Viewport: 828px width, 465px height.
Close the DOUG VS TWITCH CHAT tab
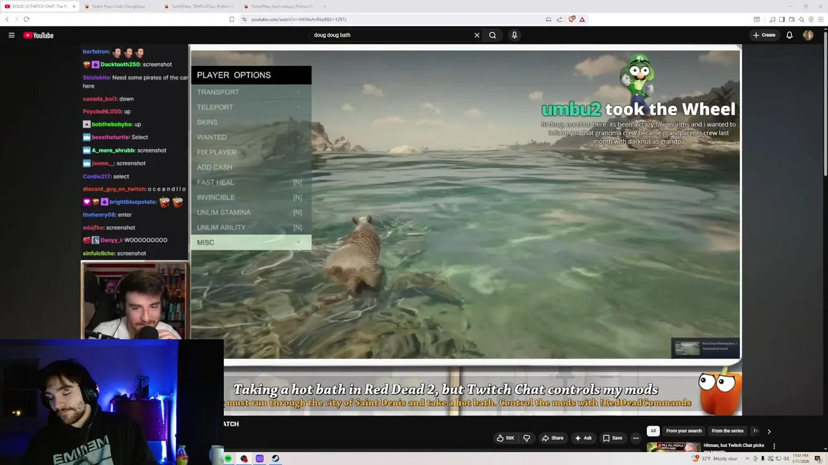click(74, 6)
